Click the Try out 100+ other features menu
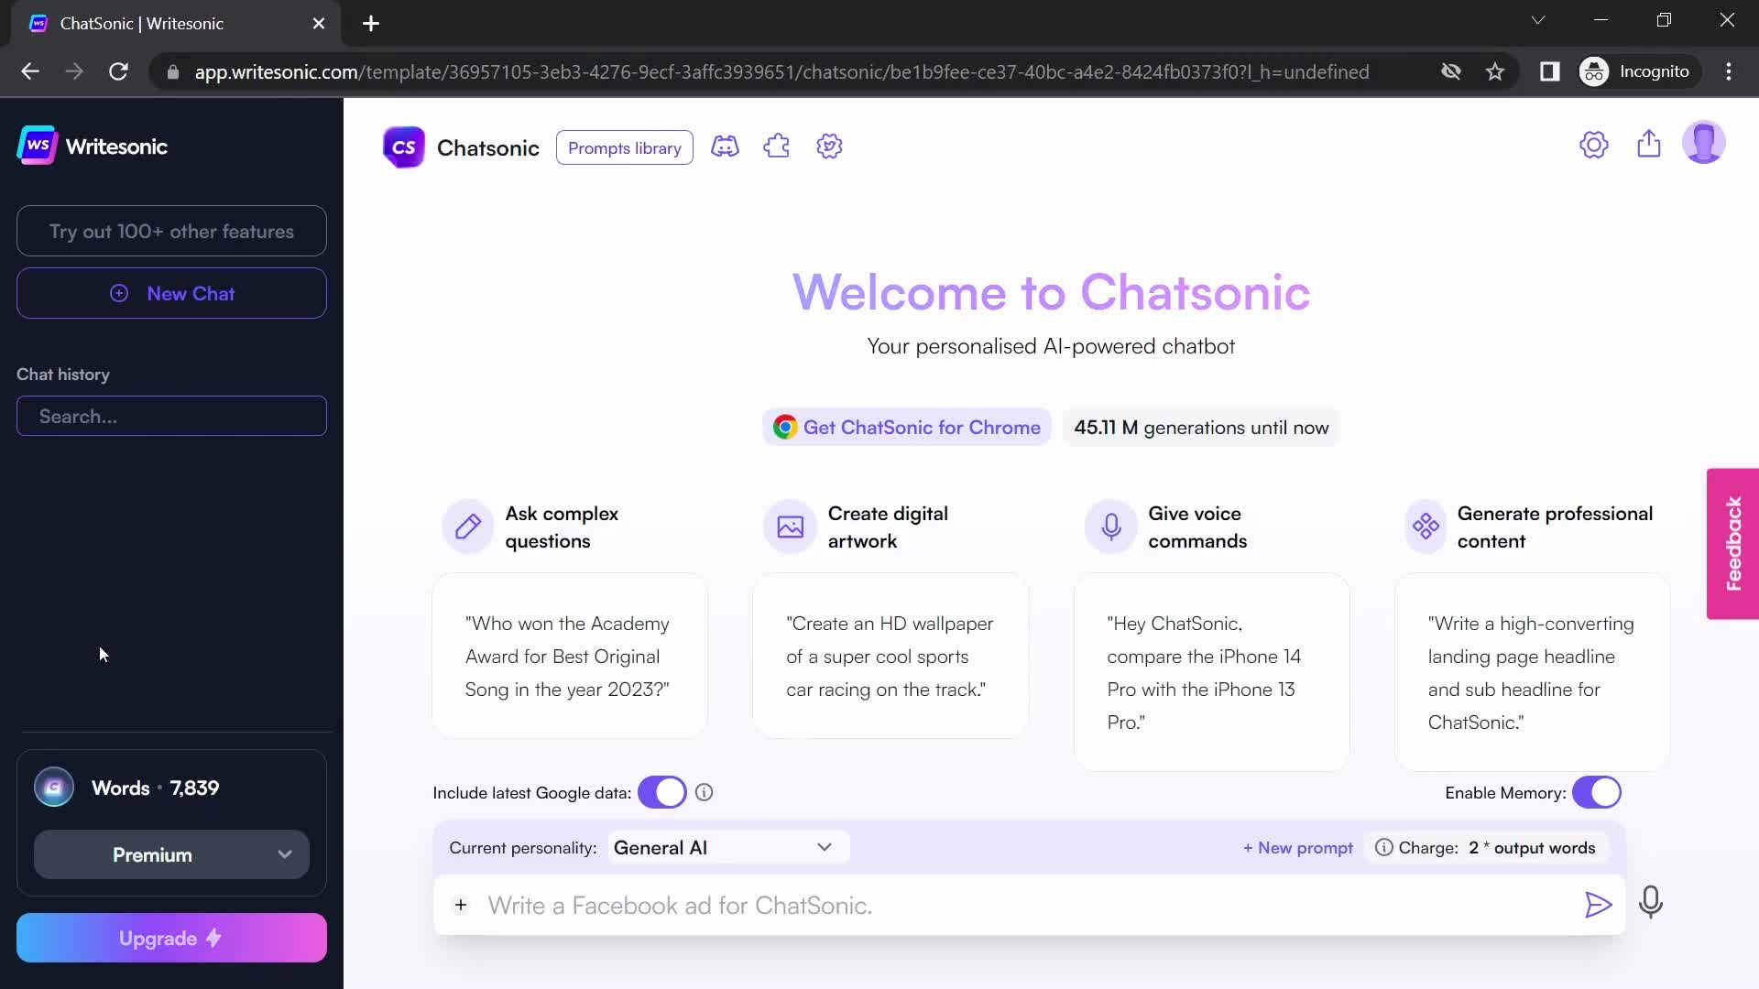The width and height of the screenshot is (1759, 989). point(171,232)
